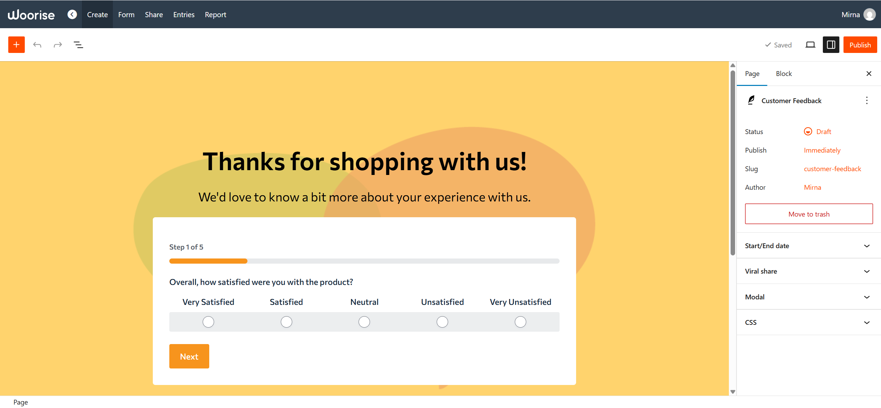Redo the last change
The height and width of the screenshot is (408, 881).
[57, 44]
